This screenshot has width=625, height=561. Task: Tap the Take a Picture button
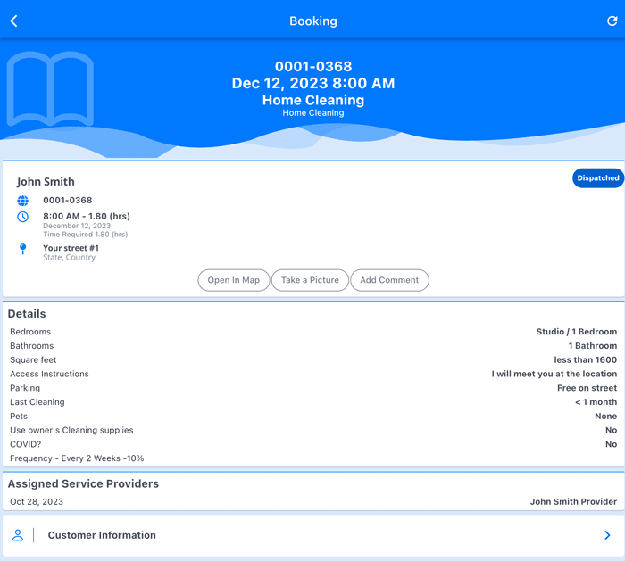coord(310,280)
